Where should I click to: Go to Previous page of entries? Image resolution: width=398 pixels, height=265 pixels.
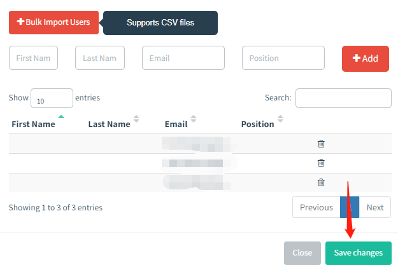pyautogui.click(x=316, y=207)
